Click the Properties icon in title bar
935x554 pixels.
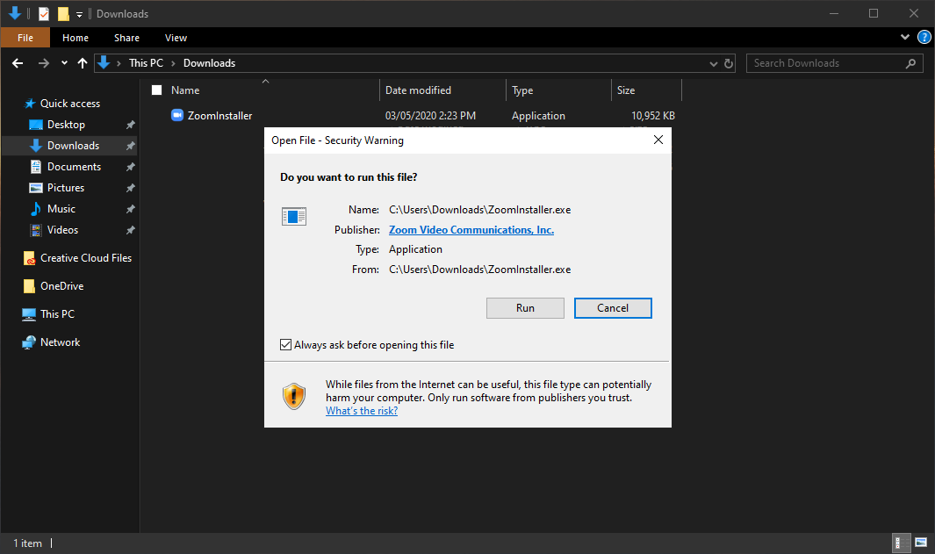pyautogui.click(x=44, y=13)
